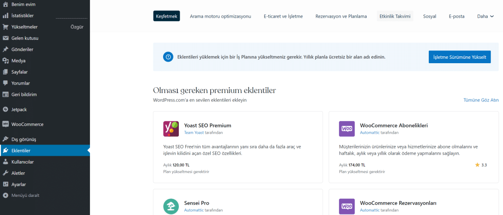Switch to the Sosyal tab
Image resolution: width=503 pixels, height=215 pixels.
point(429,16)
